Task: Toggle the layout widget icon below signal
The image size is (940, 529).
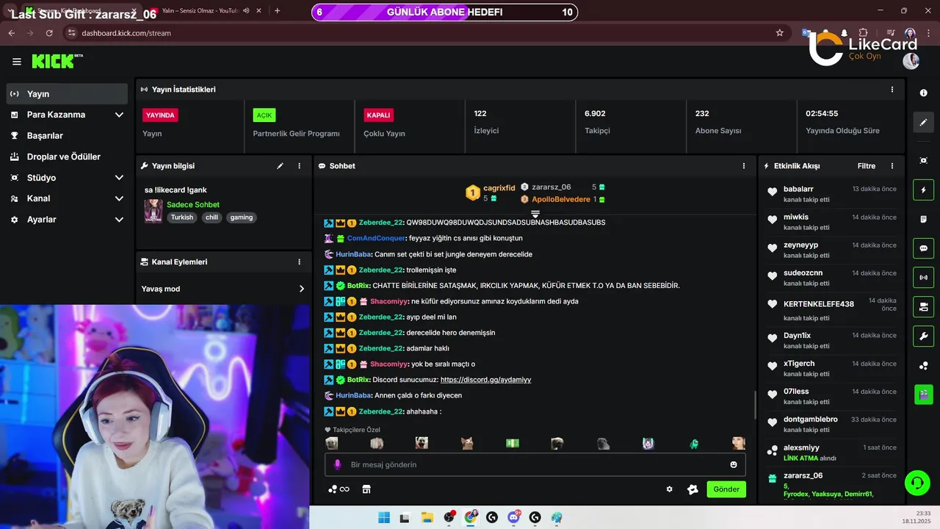Action: 923,306
